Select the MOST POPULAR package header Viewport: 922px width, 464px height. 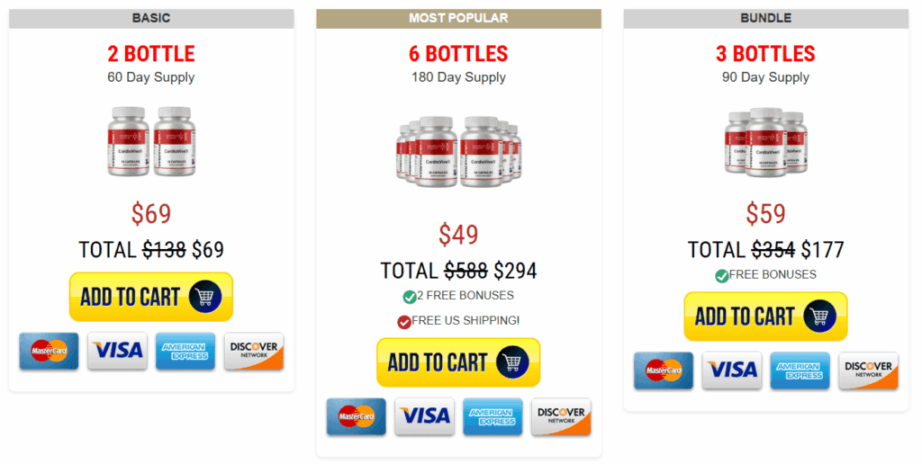(x=458, y=18)
